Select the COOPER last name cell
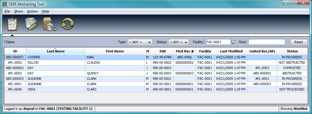This screenshot has width=312, height=114. [56, 57]
